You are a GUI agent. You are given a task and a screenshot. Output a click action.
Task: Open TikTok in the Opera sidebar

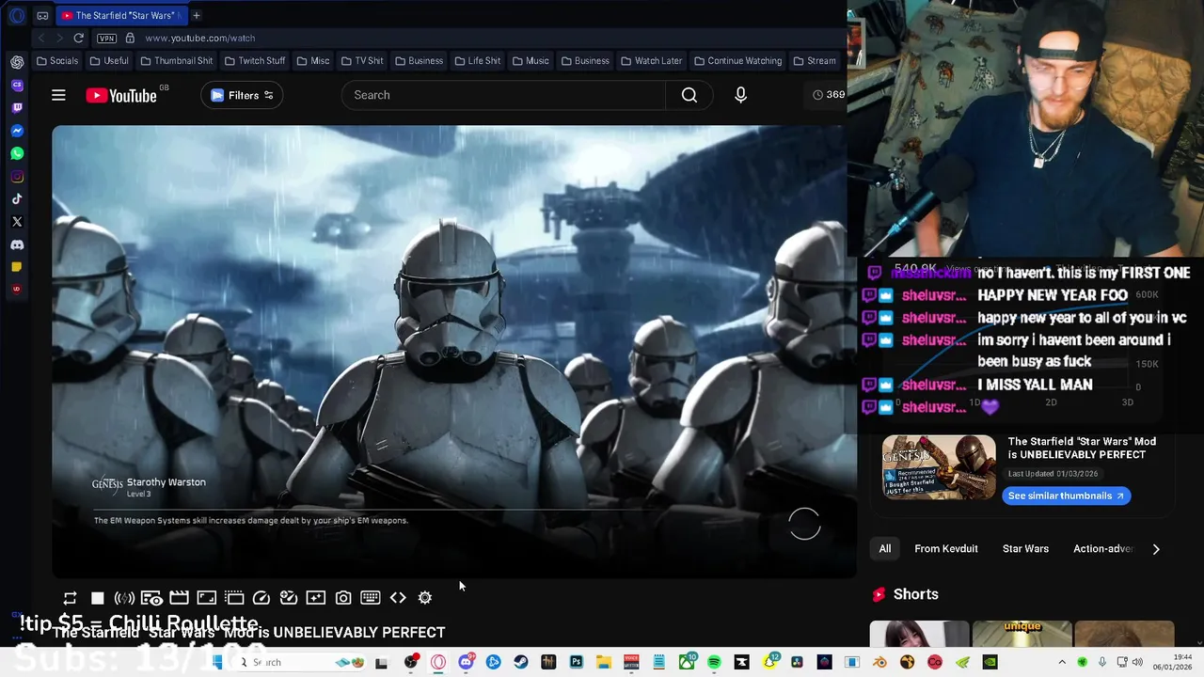pyautogui.click(x=17, y=199)
